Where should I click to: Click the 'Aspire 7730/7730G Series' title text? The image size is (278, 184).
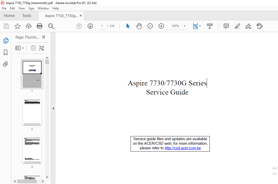coord(167,83)
